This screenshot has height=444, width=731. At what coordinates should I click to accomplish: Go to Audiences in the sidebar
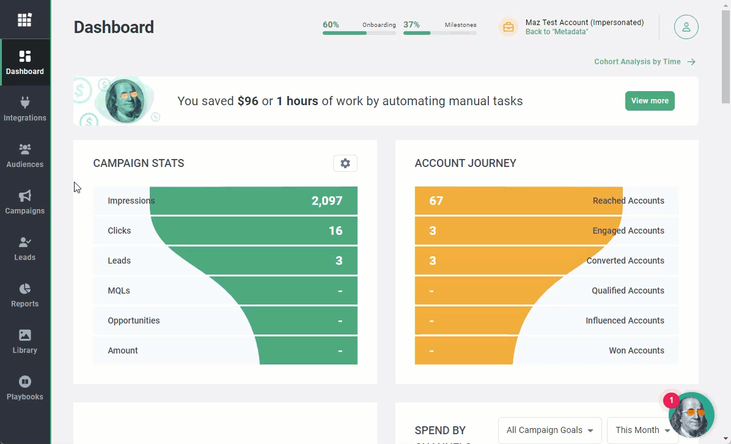click(x=25, y=155)
